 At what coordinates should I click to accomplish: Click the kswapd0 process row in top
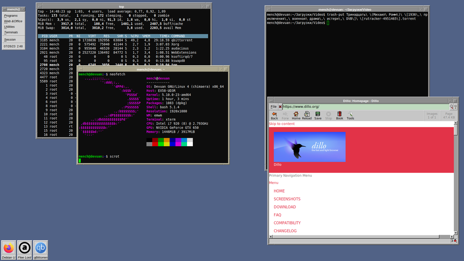pyautogui.click(x=123, y=61)
